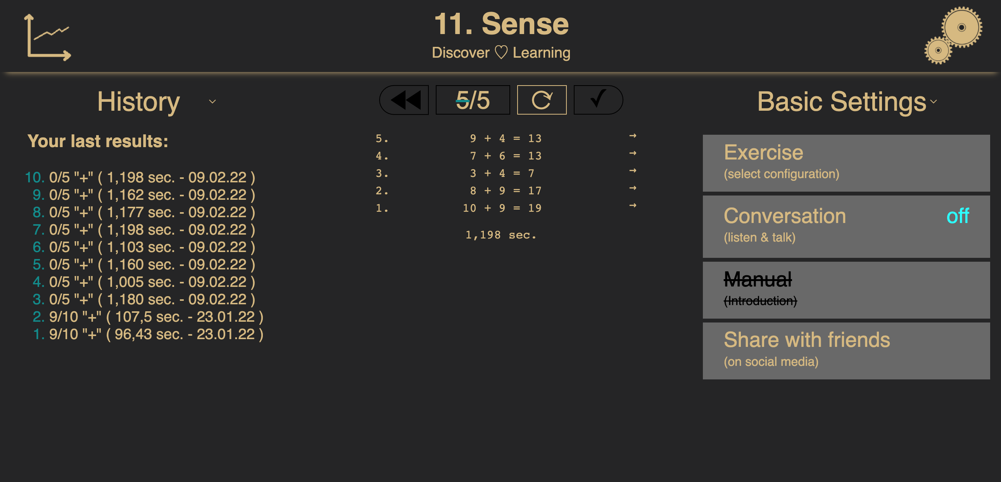Click the 11. Sense title

(x=501, y=24)
